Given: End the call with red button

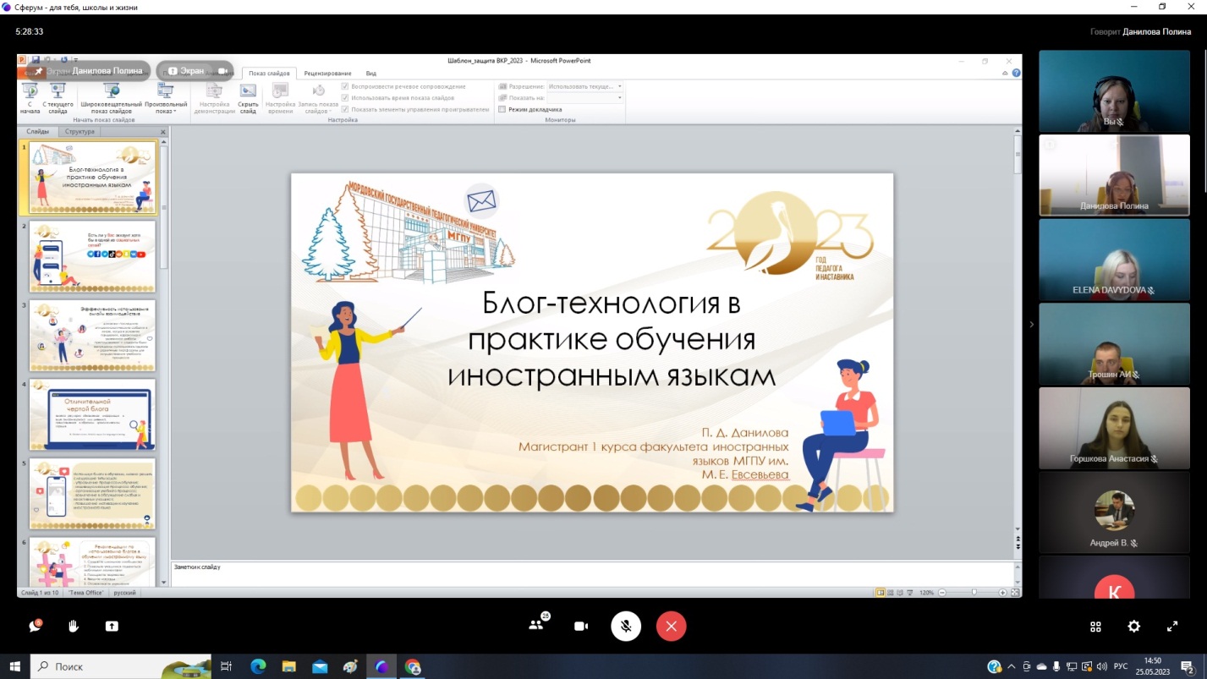Looking at the screenshot, I should [672, 627].
